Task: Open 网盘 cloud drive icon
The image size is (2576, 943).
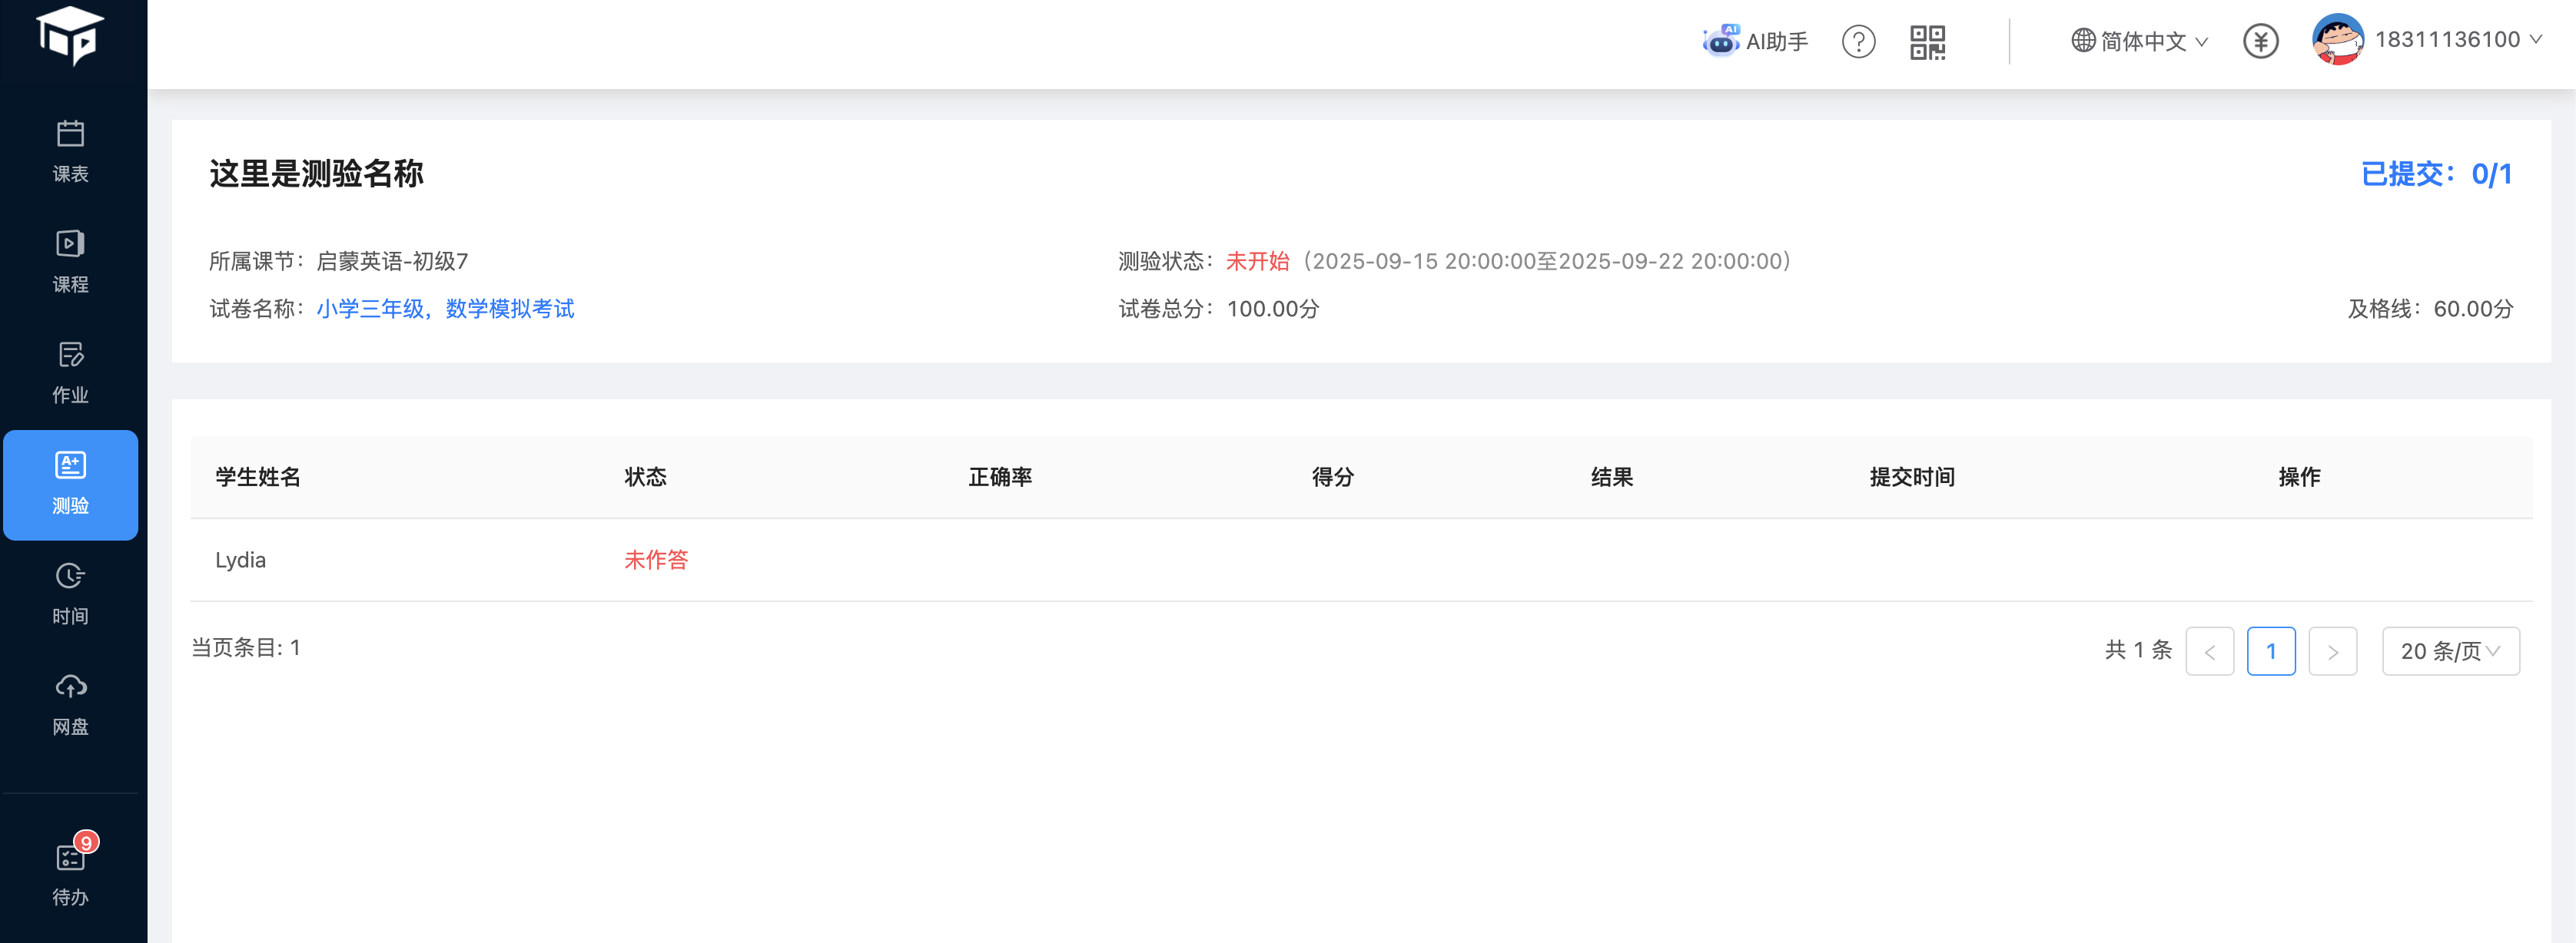Action: click(70, 704)
